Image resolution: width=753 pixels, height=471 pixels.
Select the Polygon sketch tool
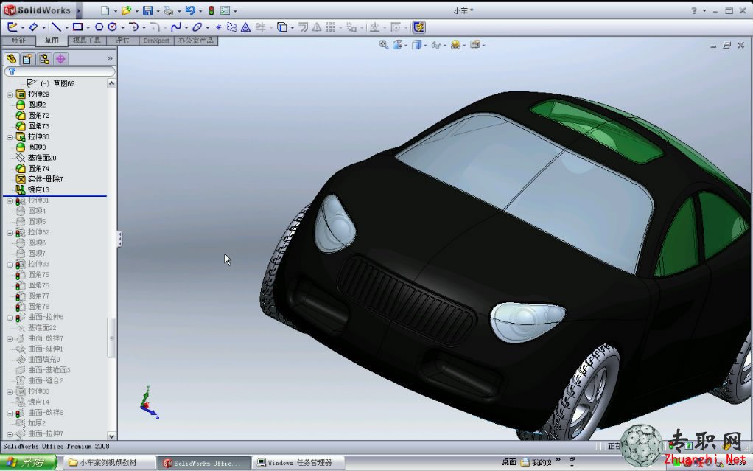(99, 27)
